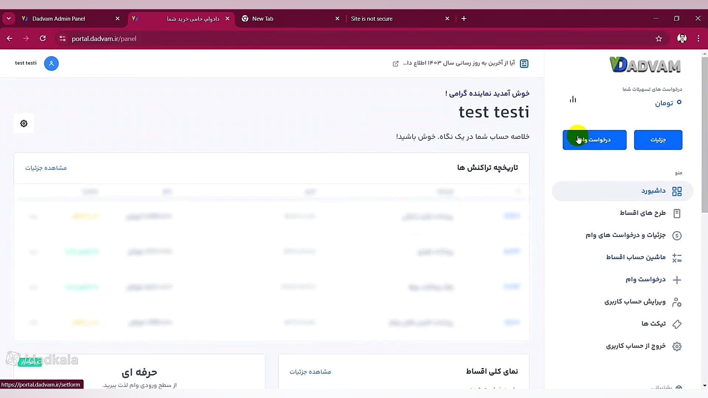The height and width of the screenshot is (398, 708).
Task: View site information icon in address bar
Action: (62, 38)
